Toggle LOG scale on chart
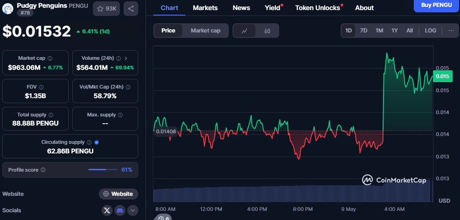This screenshot has height=220, width=460. [x=430, y=31]
